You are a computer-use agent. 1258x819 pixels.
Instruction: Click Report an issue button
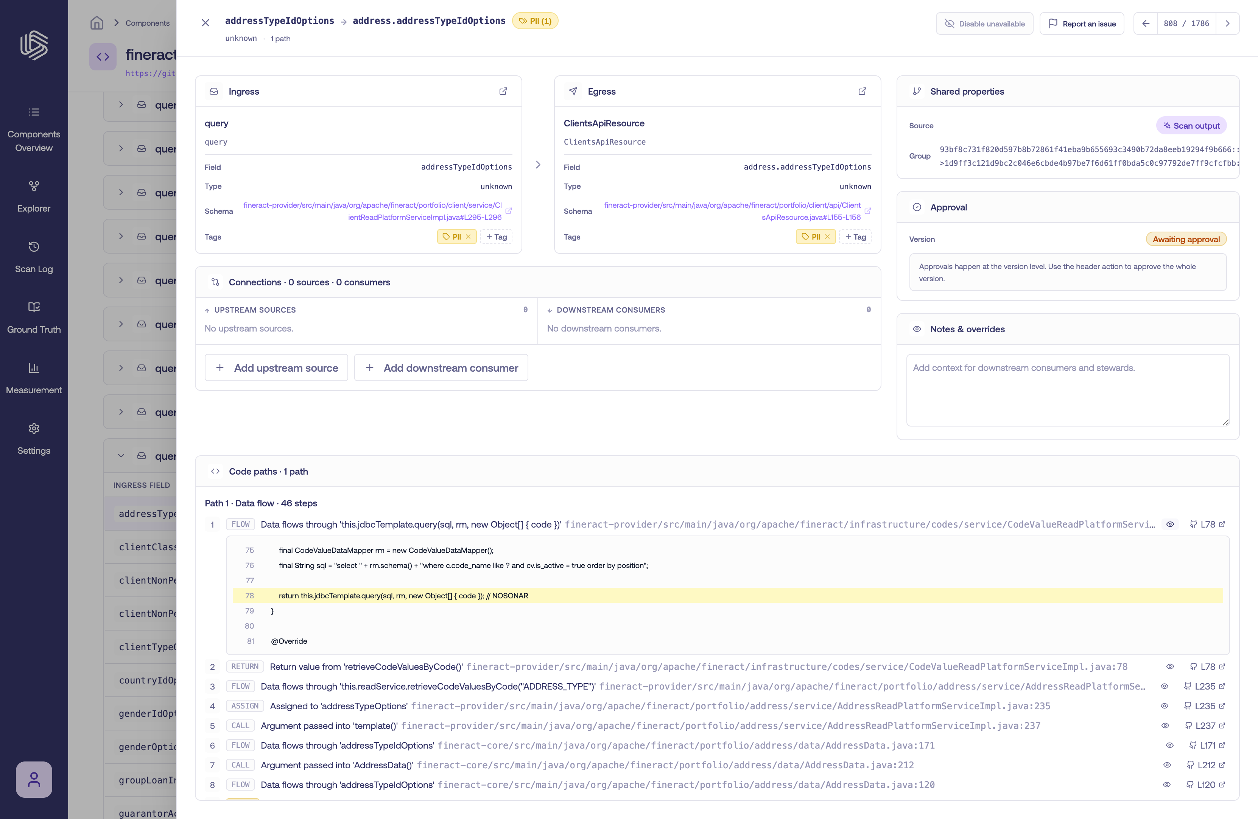1082,23
